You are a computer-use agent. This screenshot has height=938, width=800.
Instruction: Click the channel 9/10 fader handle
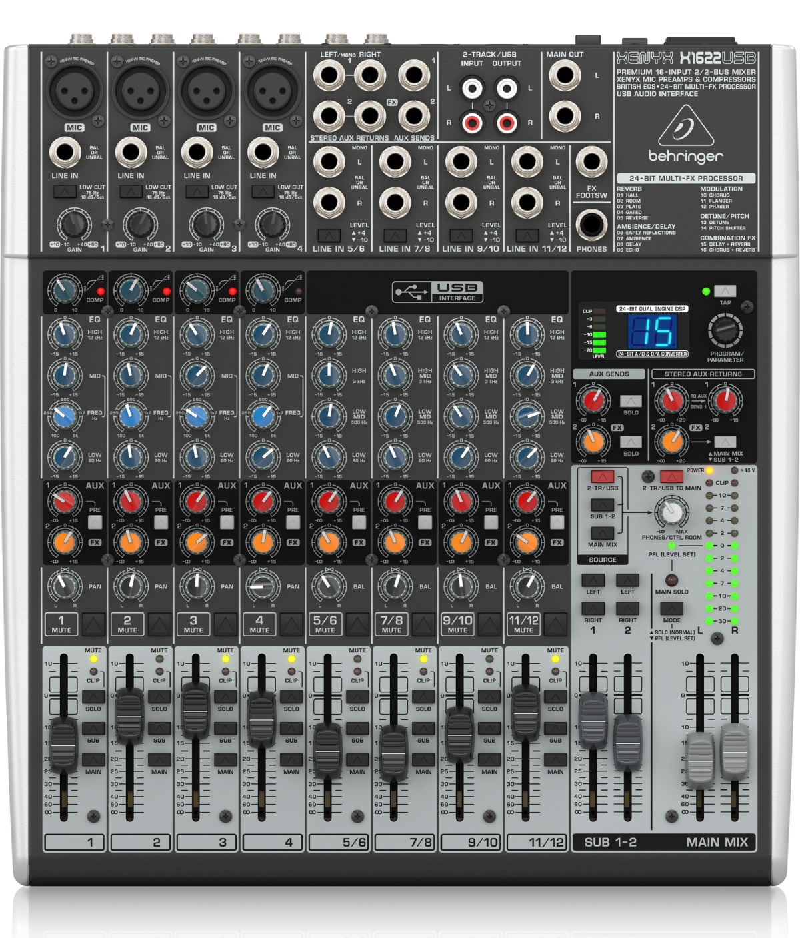[x=459, y=734]
